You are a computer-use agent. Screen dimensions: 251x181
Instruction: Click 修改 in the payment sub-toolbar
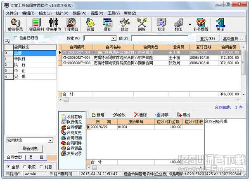click(x=119, y=115)
